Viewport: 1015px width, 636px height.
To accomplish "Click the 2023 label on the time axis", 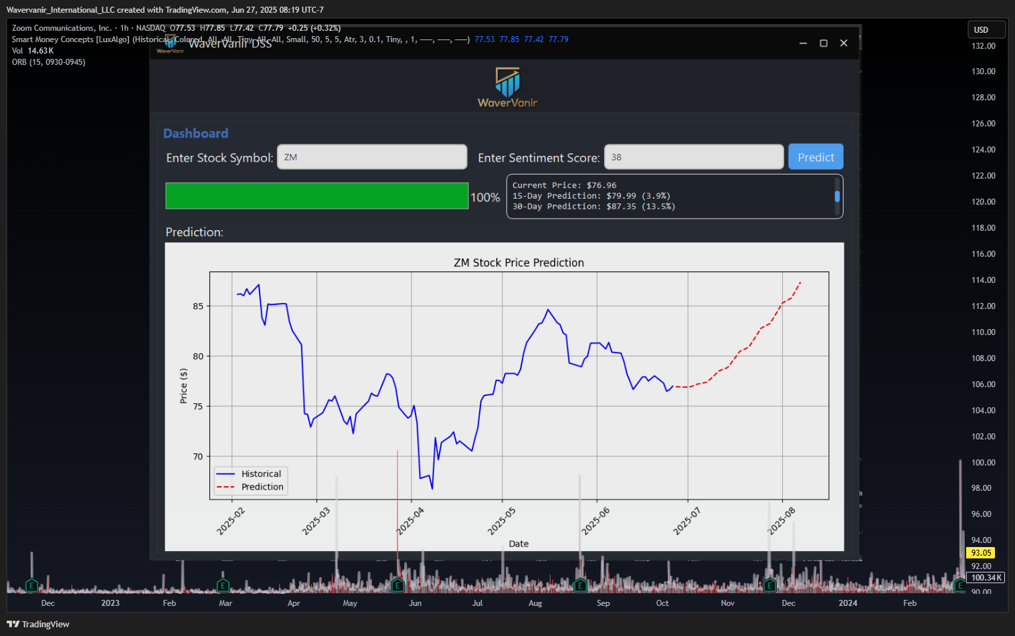I will click(110, 603).
